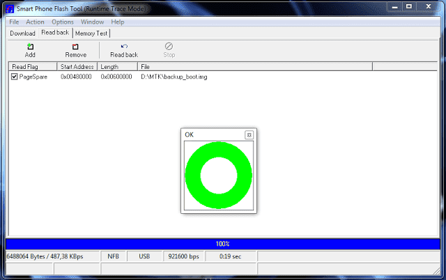Click the Start Address column header

[77, 67]
